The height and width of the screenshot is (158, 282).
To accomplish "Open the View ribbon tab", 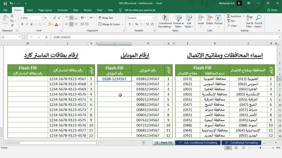I will [100, 10].
